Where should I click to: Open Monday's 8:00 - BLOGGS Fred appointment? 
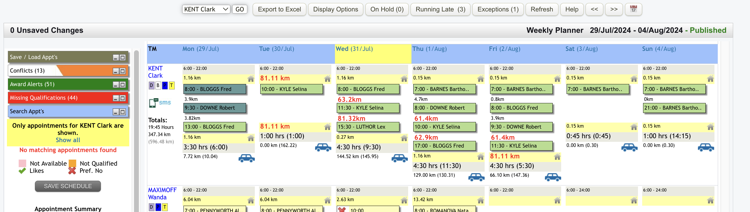point(215,89)
